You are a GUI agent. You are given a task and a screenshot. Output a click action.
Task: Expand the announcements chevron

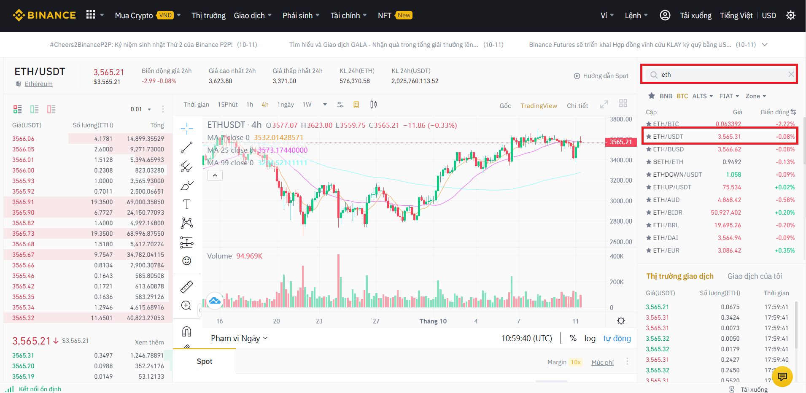pos(765,44)
